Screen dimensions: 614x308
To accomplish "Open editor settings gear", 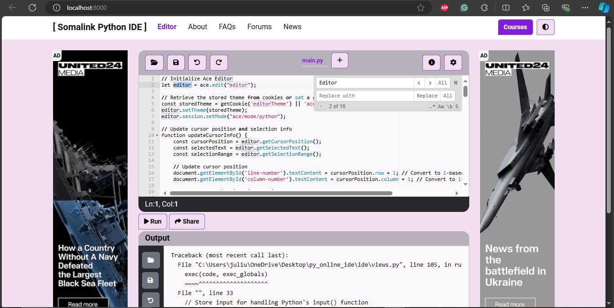I will coord(453,63).
